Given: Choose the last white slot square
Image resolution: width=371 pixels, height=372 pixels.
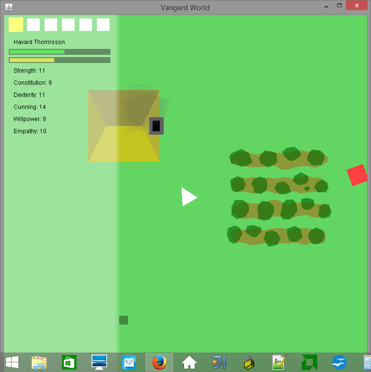Looking at the screenshot, I should 103,25.
